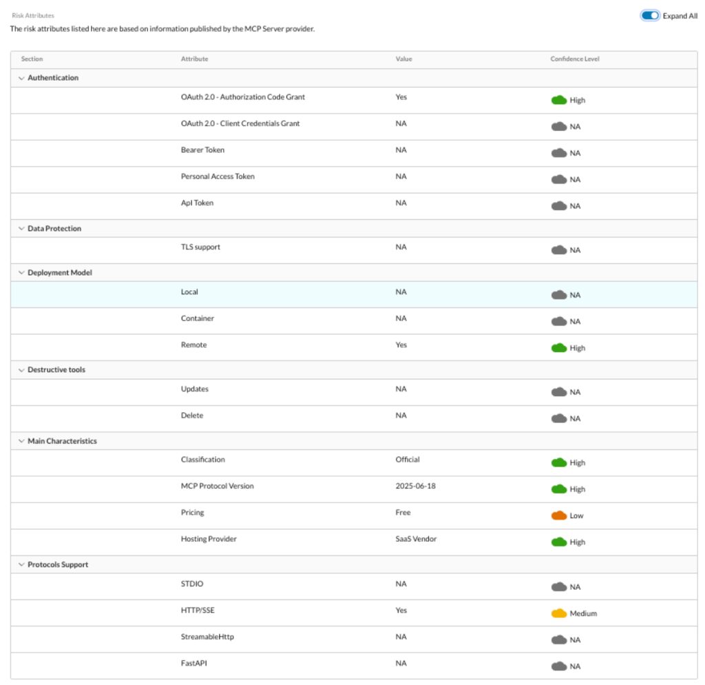Select the Authentication section title
Viewport: 705px width, 685px height.
(53, 78)
